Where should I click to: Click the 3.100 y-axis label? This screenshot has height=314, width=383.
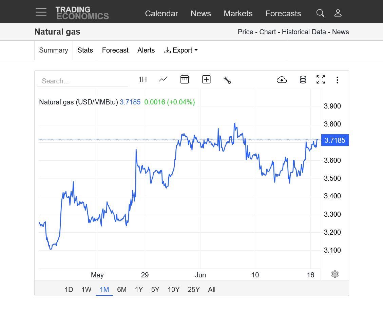click(x=332, y=250)
